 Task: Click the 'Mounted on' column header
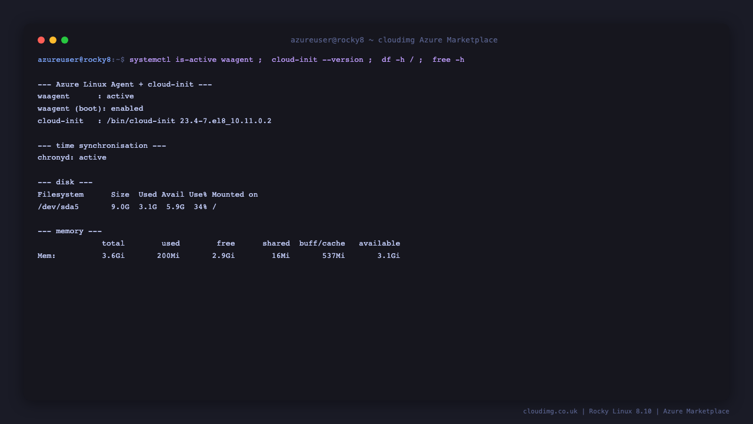coord(235,194)
